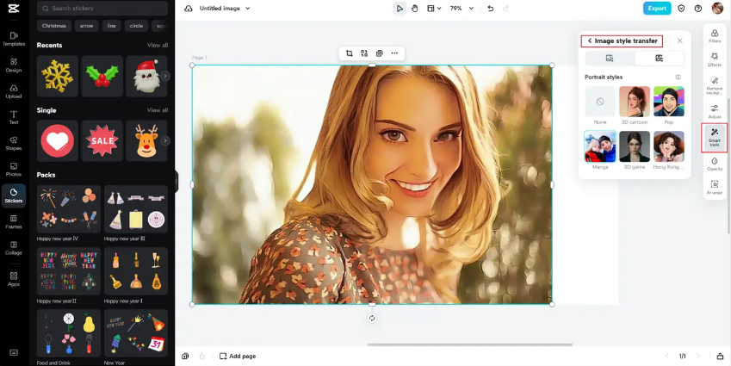Open the Smart tools panel
The image size is (731, 366).
point(715,138)
